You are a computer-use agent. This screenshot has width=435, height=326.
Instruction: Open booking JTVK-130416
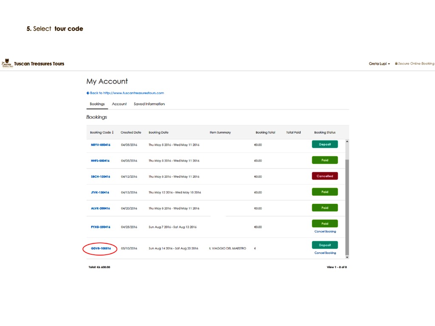pos(100,192)
